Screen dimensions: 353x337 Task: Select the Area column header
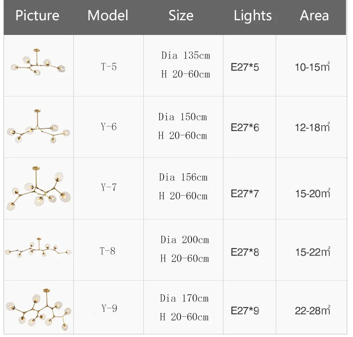click(x=314, y=15)
